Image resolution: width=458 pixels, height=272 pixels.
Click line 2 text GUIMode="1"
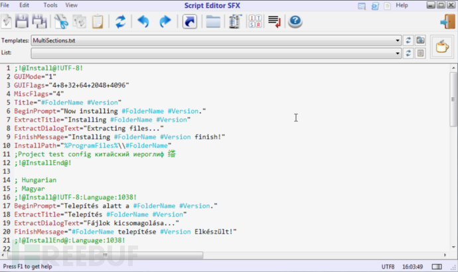coord(35,77)
